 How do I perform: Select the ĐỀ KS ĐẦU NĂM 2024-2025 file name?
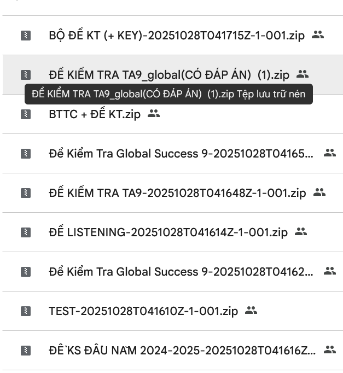(x=182, y=351)
